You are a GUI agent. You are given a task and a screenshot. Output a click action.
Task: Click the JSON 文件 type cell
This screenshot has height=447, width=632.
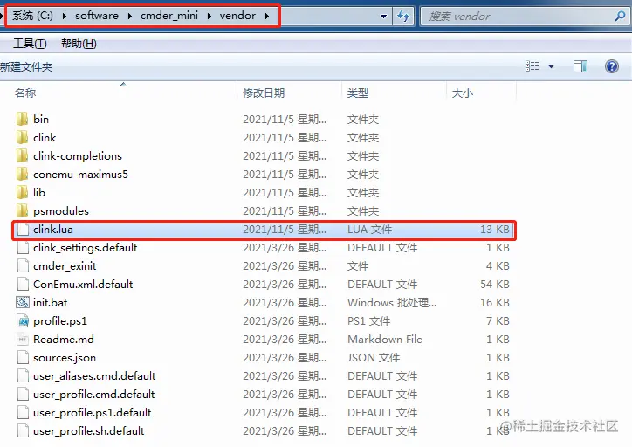click(x=374, y=358)
